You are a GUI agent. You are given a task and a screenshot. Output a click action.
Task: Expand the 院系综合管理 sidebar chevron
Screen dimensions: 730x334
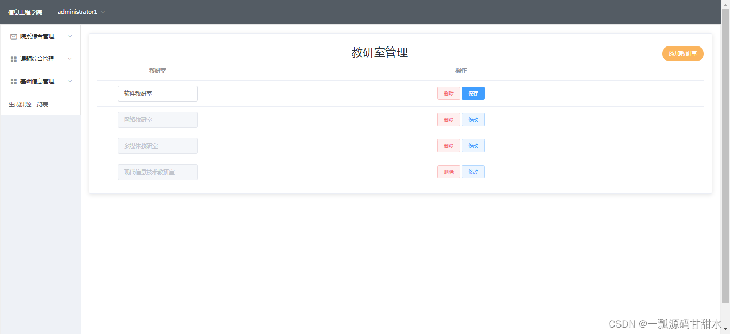(69, 36)
